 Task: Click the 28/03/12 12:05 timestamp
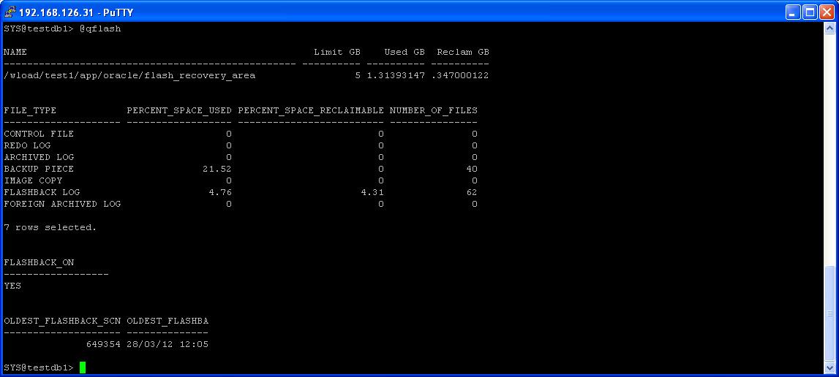168,344
